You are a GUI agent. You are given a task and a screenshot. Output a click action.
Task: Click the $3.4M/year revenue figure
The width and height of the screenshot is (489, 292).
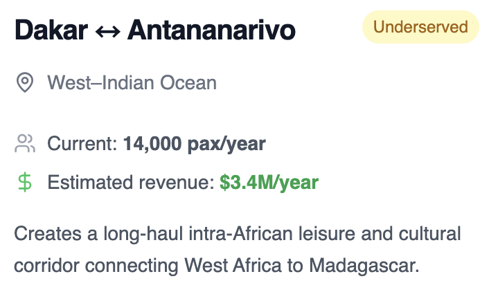[269, 183]
